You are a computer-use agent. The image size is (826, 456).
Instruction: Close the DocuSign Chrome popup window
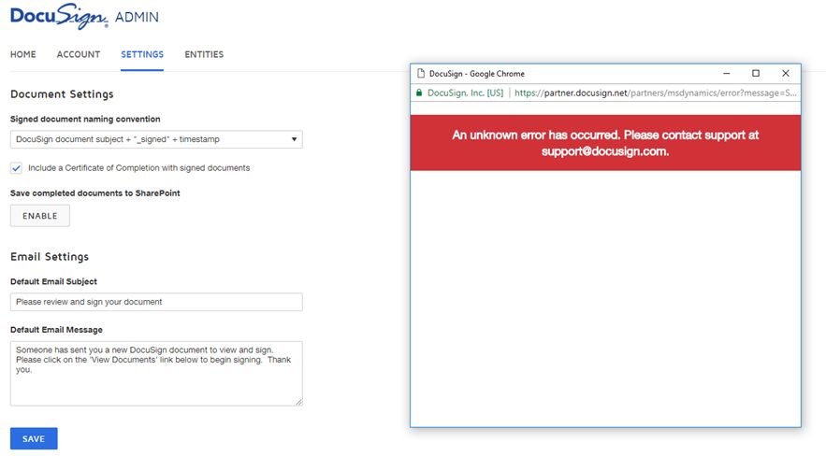click(x=786, y=74)
